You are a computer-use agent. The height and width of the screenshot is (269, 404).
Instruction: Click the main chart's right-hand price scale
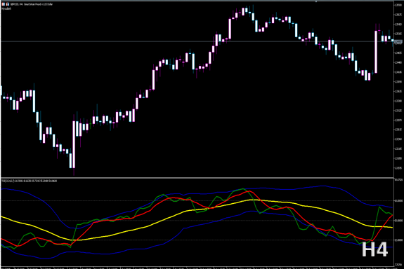[x=398, y=89]
